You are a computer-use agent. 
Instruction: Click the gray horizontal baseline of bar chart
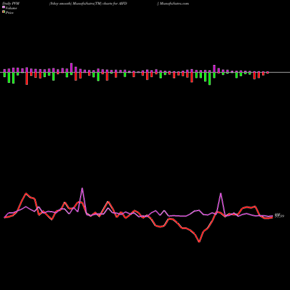(x=145, y=72)
